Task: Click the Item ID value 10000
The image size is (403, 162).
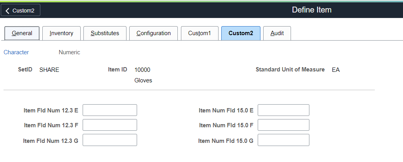Action: pyautogui.click(x=142, y=70)
